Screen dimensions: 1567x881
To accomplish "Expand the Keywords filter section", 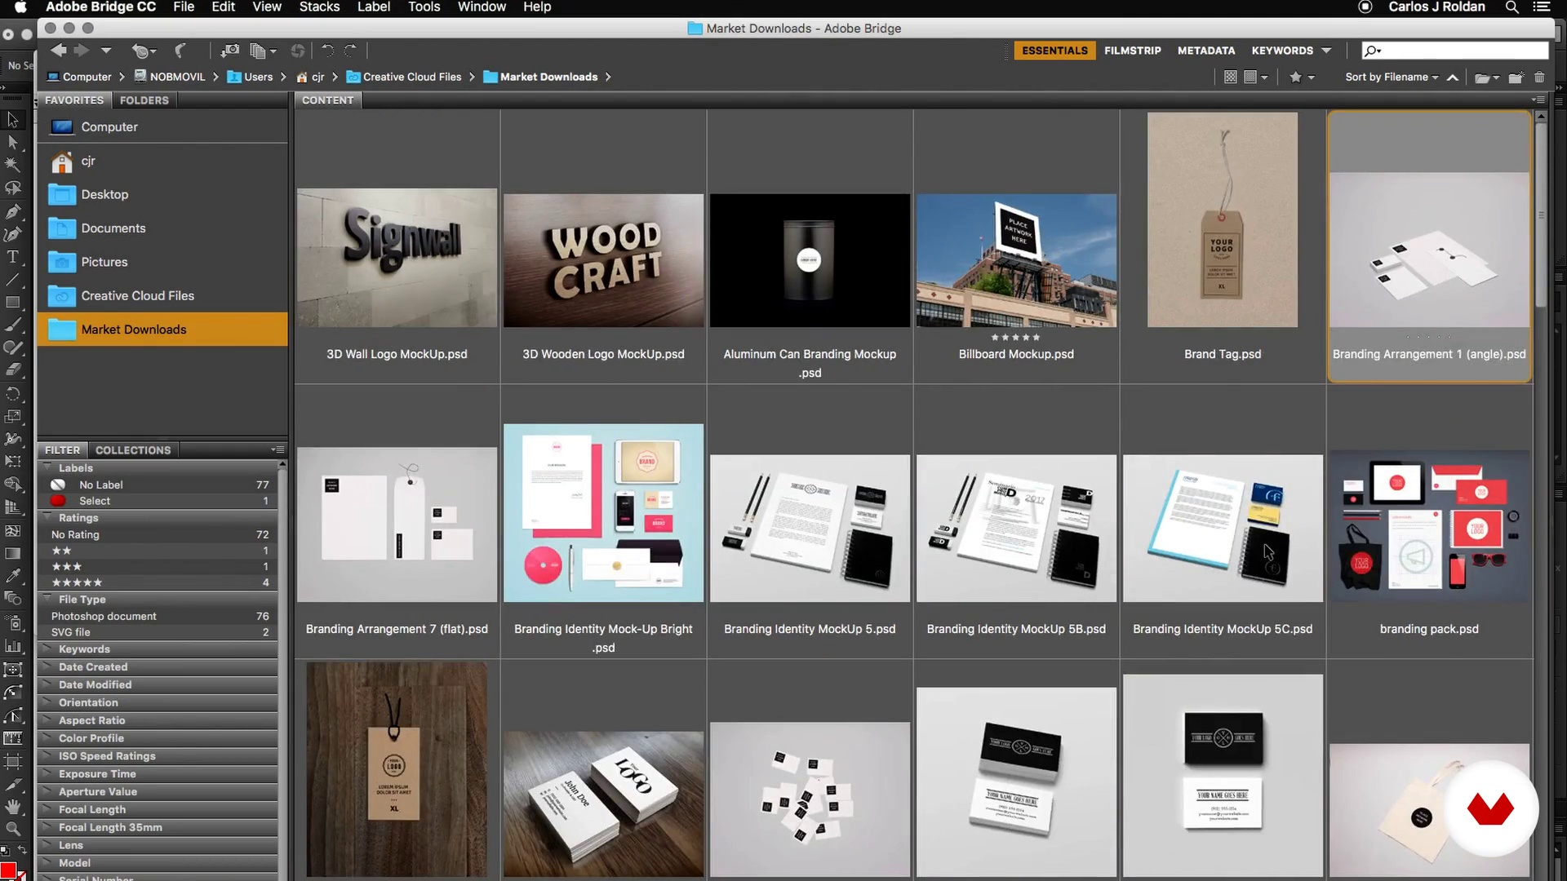I will (x=48, y=649).
